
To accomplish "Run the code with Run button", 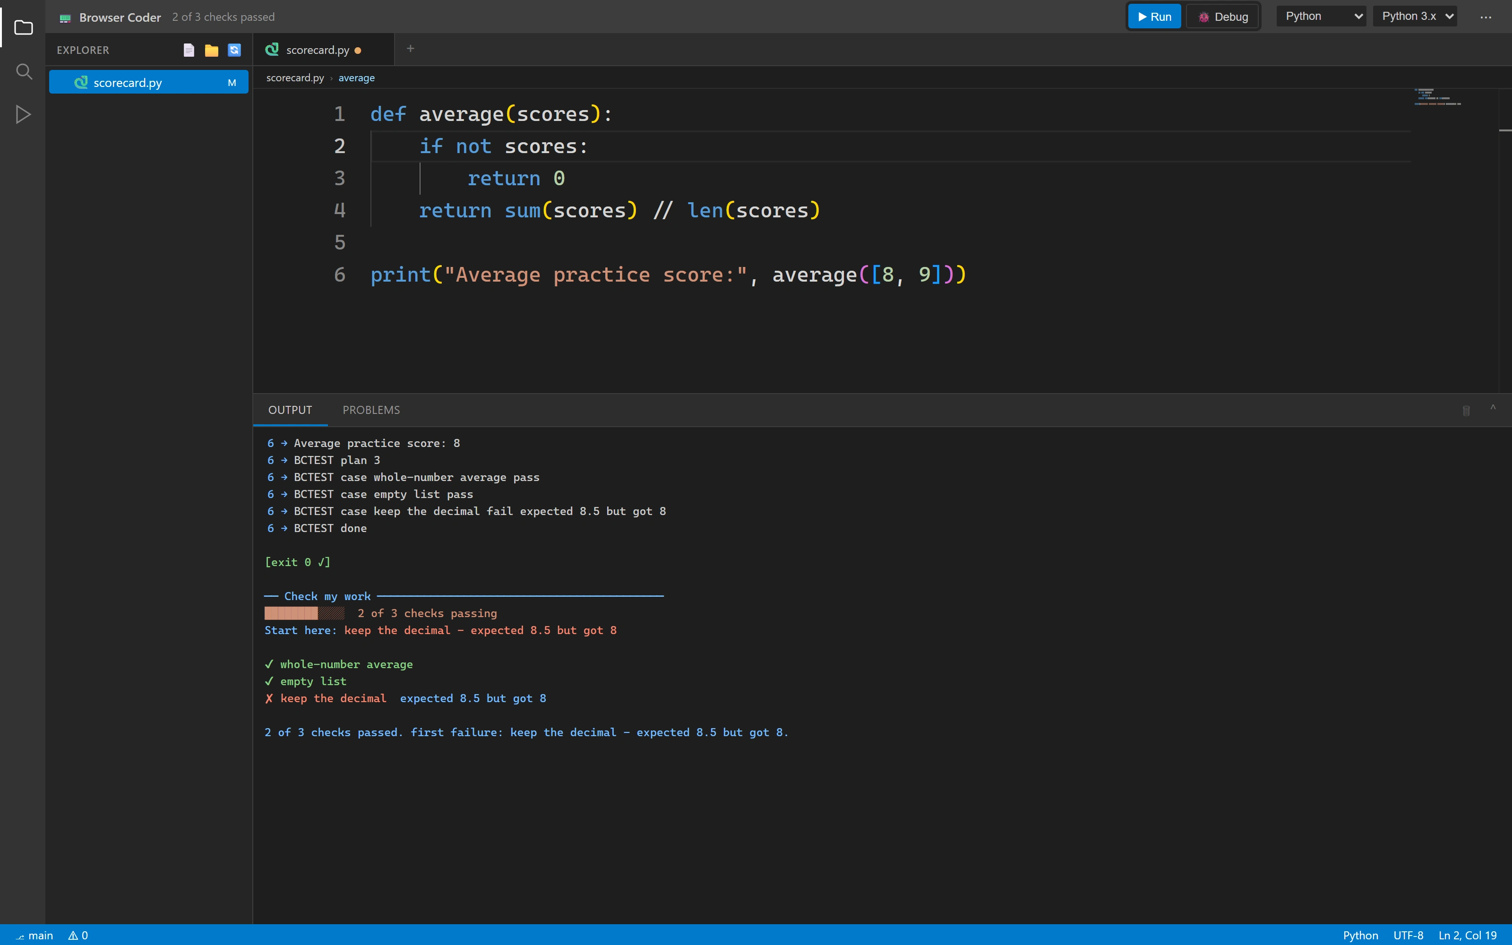I will pos(1154,17).
